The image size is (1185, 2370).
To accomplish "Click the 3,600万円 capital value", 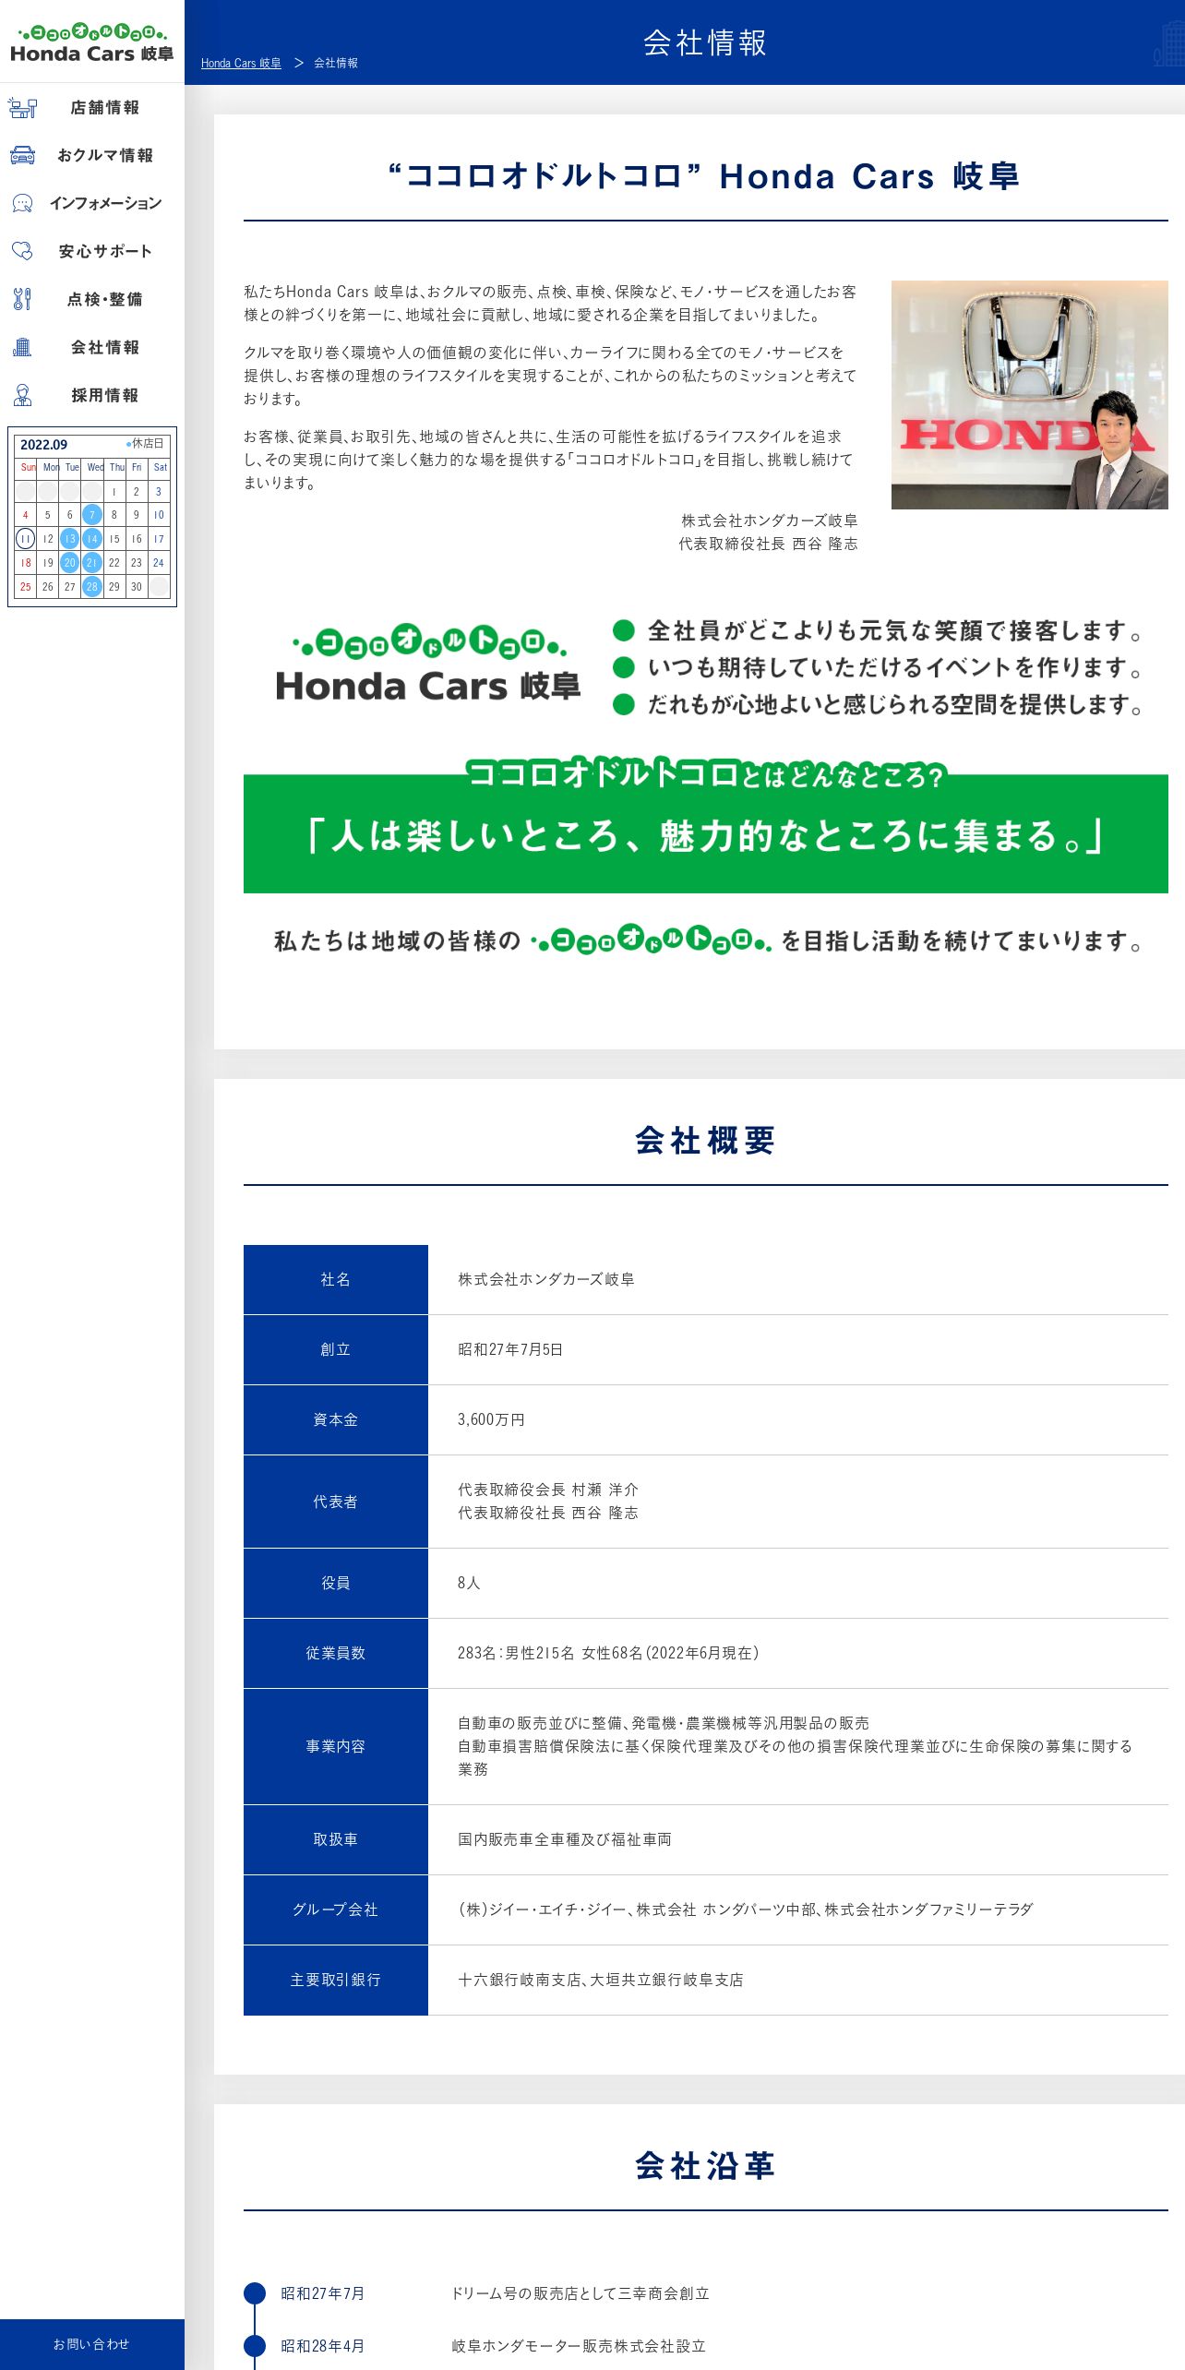I will pyautogui.click(x=491, y=1419).
